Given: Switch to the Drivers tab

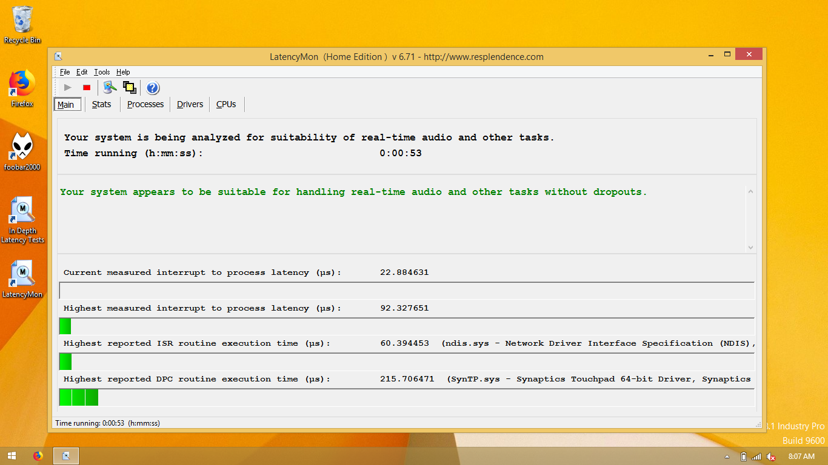Looking at the screenshot, I should (190, 104).
